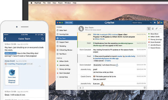Screen dimensions: 168x100
Task: Click the Dev Team room avatar icon
Action: tap(81, 29)
